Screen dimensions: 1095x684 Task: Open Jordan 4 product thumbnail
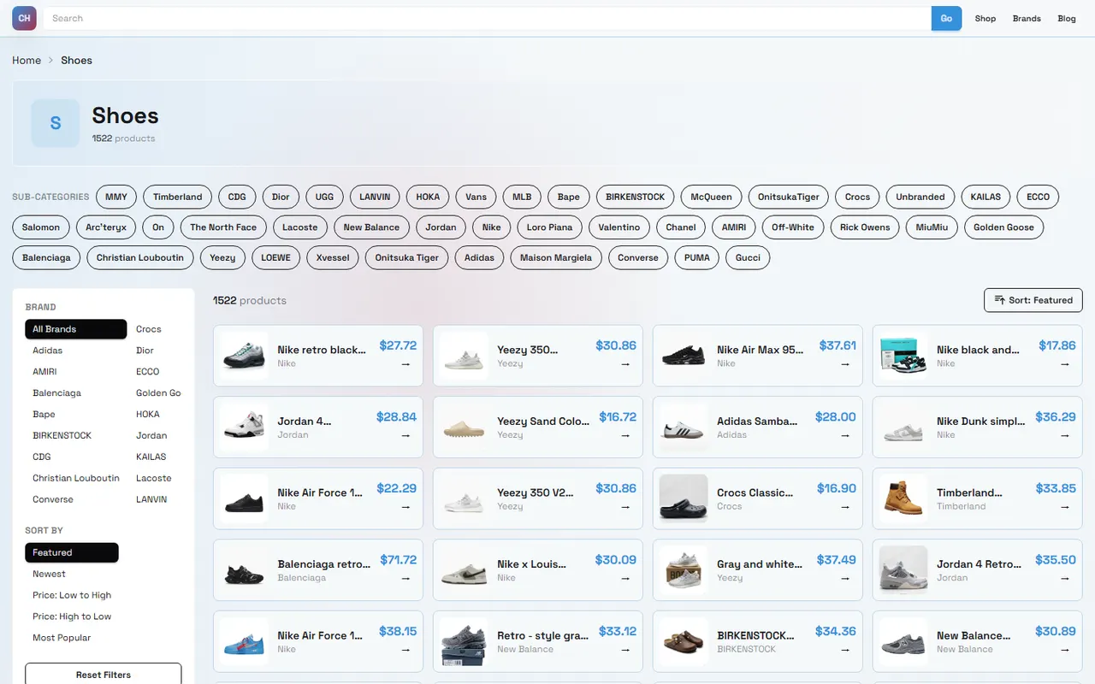tap(244, 427)
